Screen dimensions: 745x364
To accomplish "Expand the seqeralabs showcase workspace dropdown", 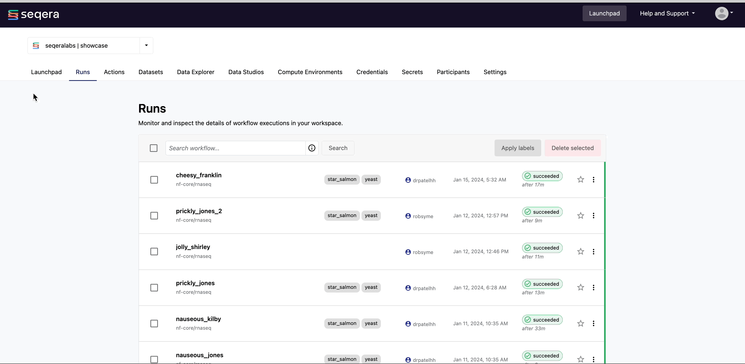I will (x=146, y=45).
